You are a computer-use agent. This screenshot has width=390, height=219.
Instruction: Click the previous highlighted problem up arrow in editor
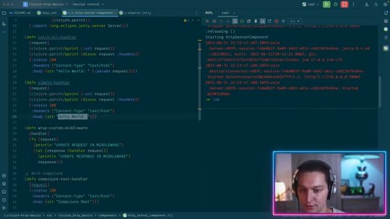point(193,20)
